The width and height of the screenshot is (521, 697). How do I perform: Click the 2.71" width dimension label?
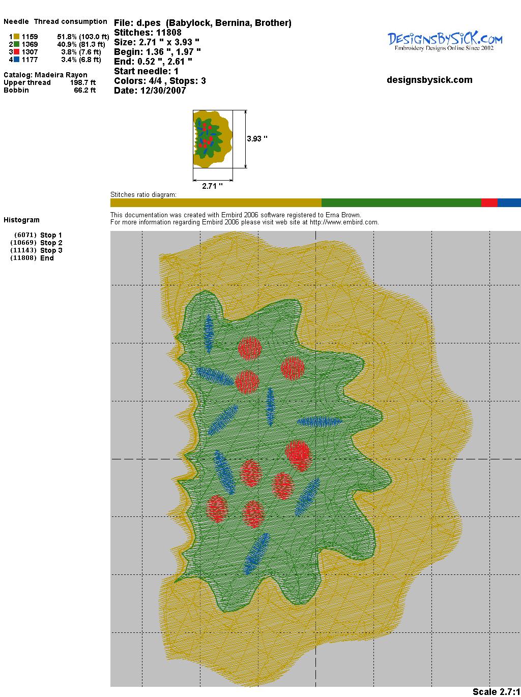212,186
